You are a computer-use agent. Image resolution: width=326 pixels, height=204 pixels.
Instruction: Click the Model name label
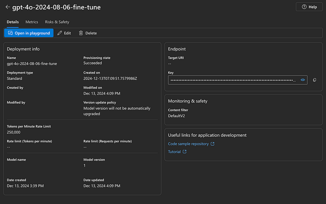click(x=16, y=160)
